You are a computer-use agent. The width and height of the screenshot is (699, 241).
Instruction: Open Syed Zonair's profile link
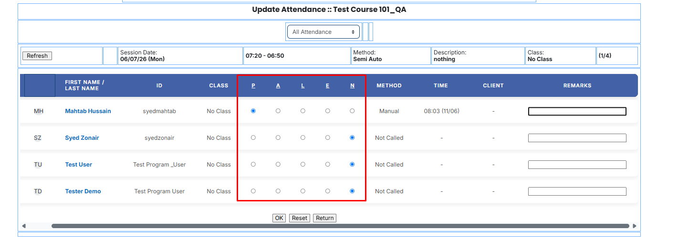point(82,138)
